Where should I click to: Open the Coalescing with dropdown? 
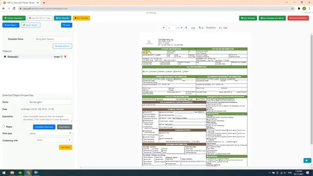[x=53, y=140]
